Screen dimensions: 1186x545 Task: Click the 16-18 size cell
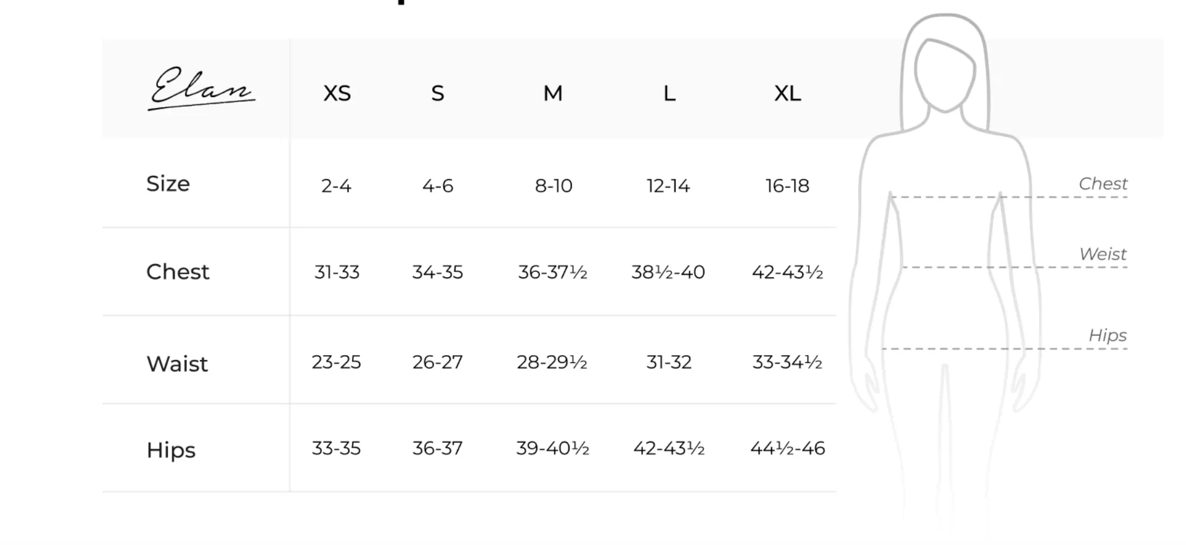coord(788,186)
